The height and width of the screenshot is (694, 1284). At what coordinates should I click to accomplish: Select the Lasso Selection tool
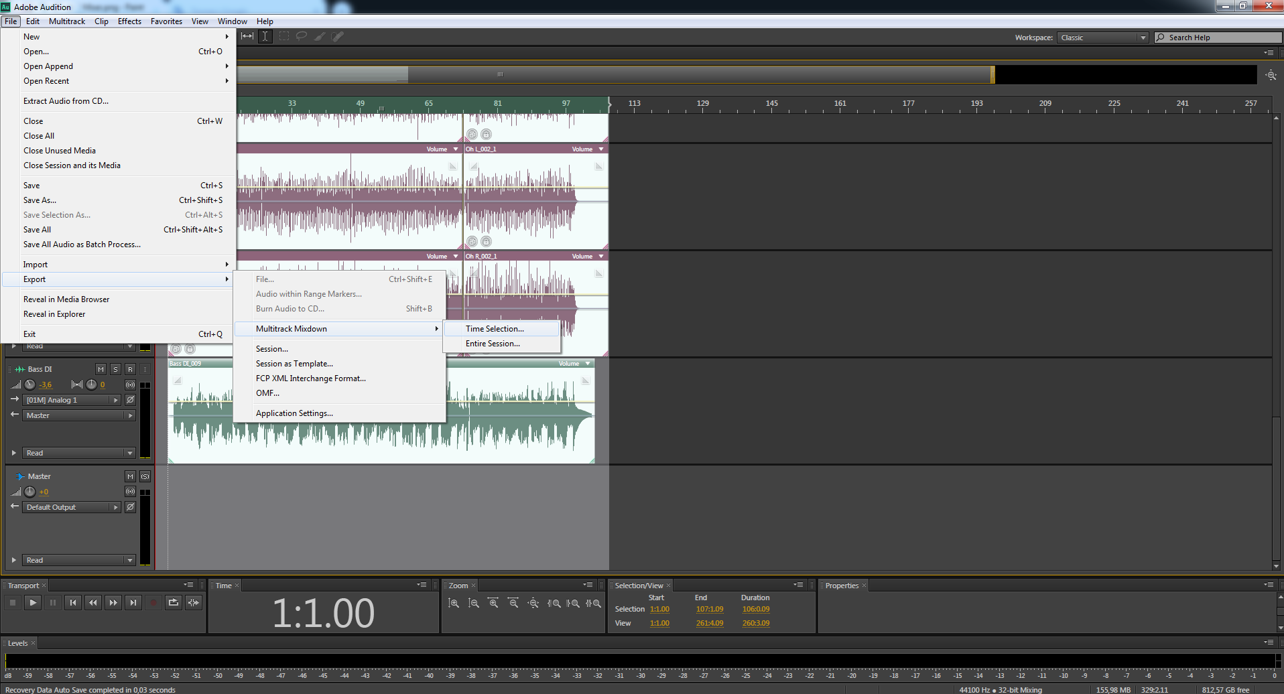302,36
